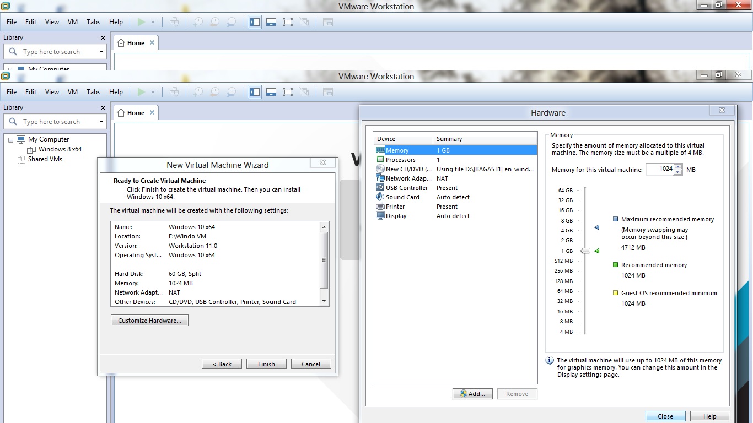The width and height of the screenshot is (753, 423).
Task: Toggle Show Library icon in upper window toolbar
Action: (255, 22)
